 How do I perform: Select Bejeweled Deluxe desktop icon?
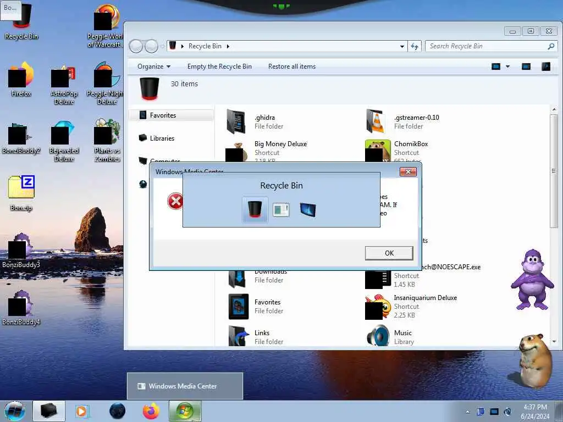pos(64,141)
